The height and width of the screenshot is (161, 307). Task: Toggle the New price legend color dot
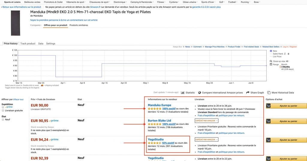coord(271,51)
